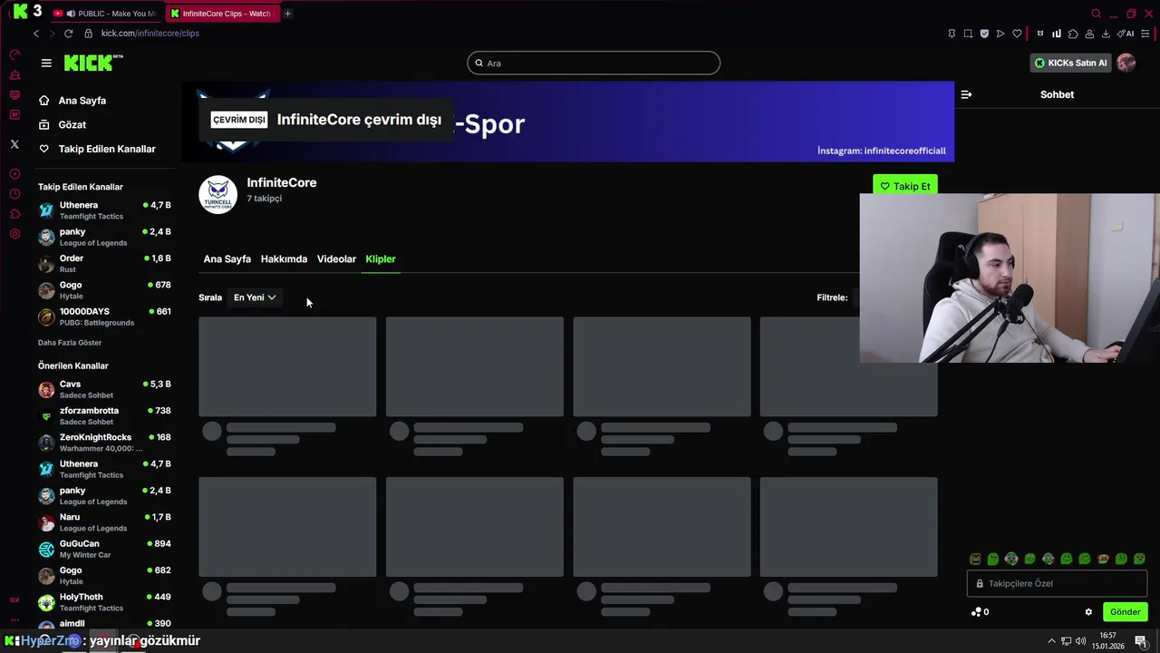
Task: Click the KICKs Satın Al button
Action: click(x=1071, y=63)
